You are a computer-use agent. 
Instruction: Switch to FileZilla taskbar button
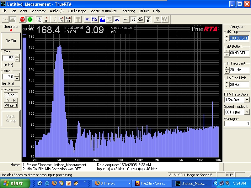152,183
